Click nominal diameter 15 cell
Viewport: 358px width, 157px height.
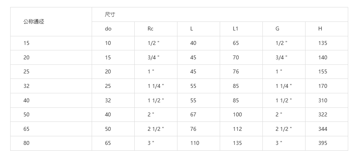pos(51,43)
